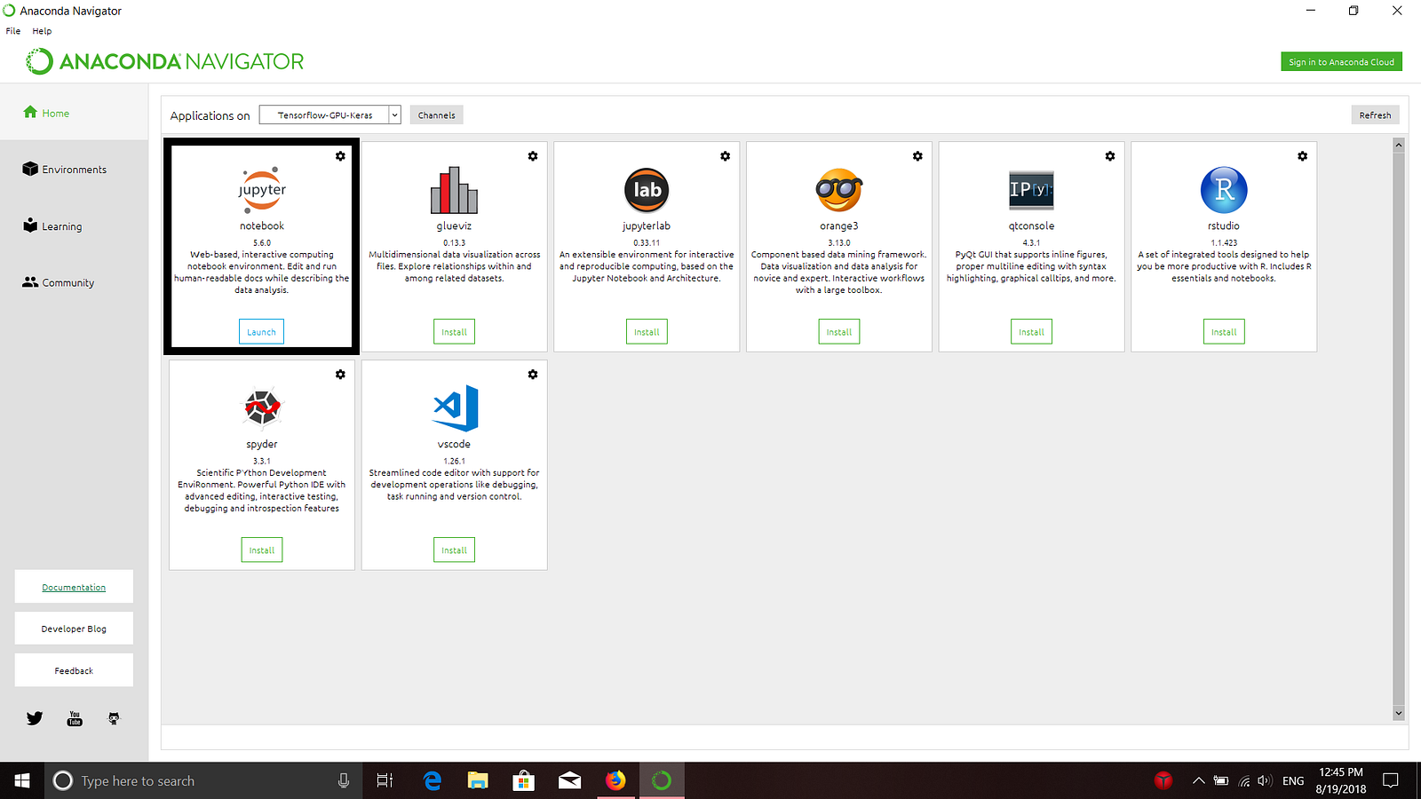Expand the Tensorflow-GPU-Keras environment dropdown
1421x799 pixels.
pos(330,115)
